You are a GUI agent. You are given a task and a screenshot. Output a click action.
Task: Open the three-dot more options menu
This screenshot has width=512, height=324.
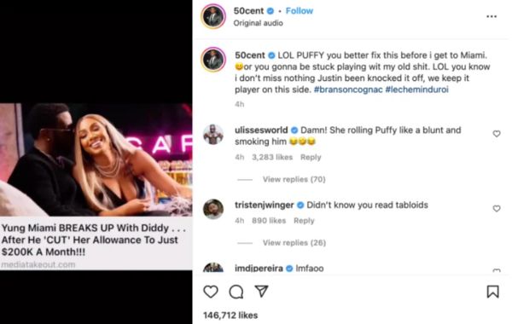pyautogui.click(x=492, y=16)
